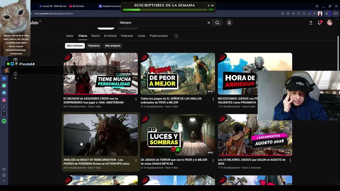Submit the YouTube search with magnifier button
Viewport: 340px width, 191px height.
(x=217, y=23)
